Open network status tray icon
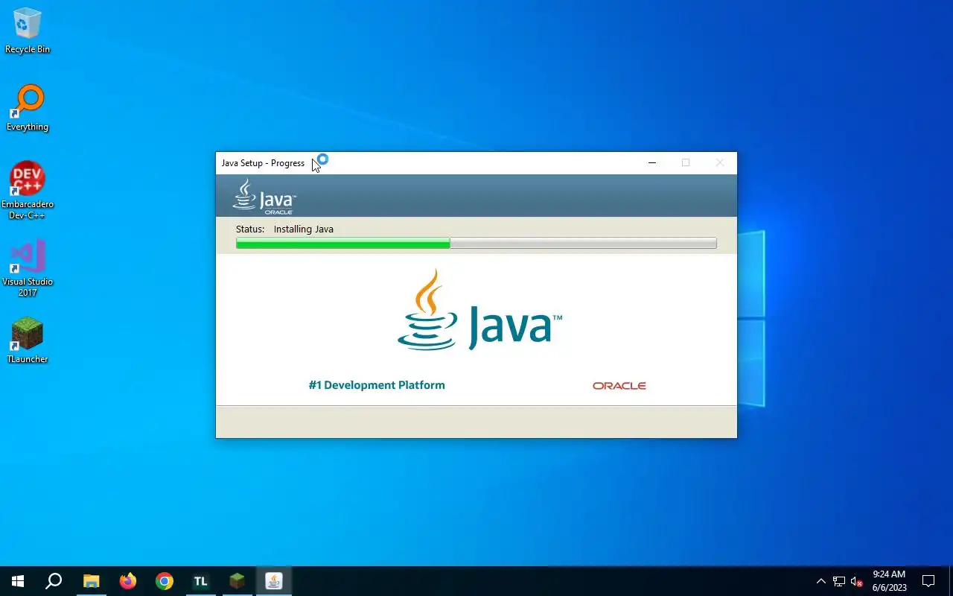This screenshot has height=596, width=953. 839,581
